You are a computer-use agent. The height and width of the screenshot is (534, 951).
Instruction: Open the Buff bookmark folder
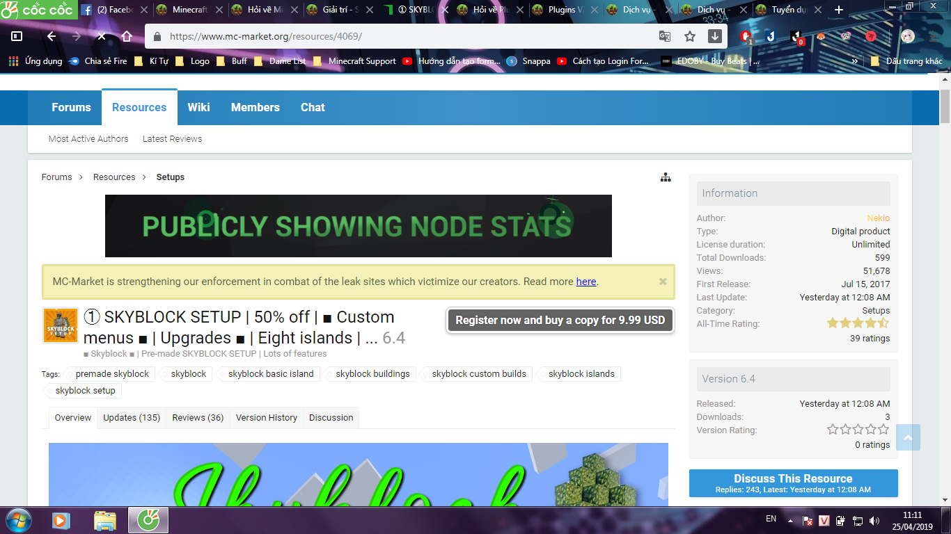232,61
